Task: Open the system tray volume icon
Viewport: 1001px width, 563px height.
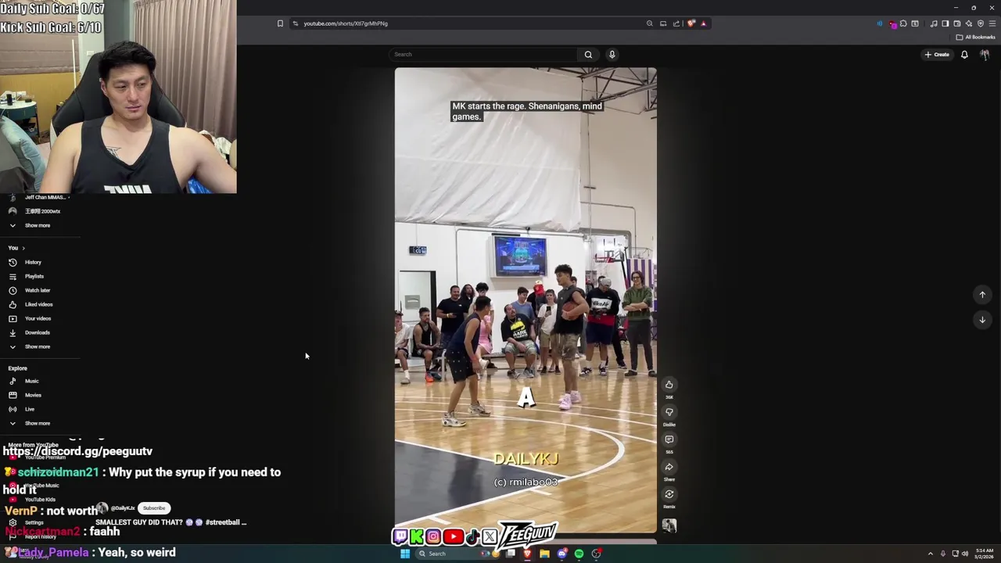Action: 965,554
